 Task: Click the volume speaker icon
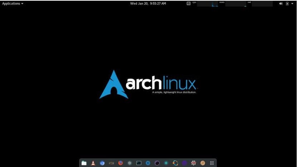pyautogui.click(x=281, y=4)
